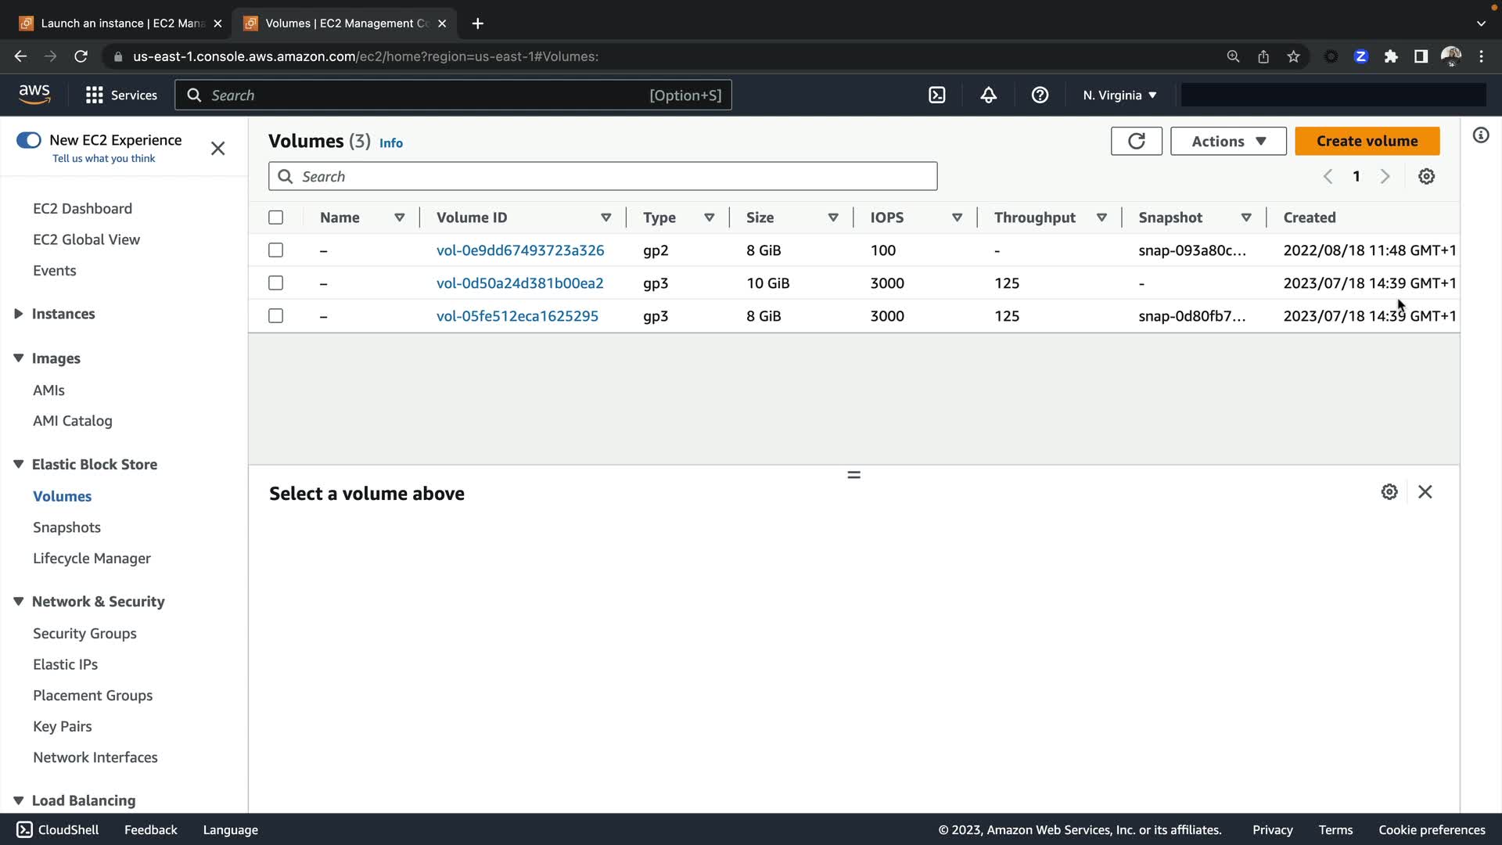Toggle the New EC2 Experience switch
Image resolution: width=1502 pixels, height=845 pixels.
29,140
